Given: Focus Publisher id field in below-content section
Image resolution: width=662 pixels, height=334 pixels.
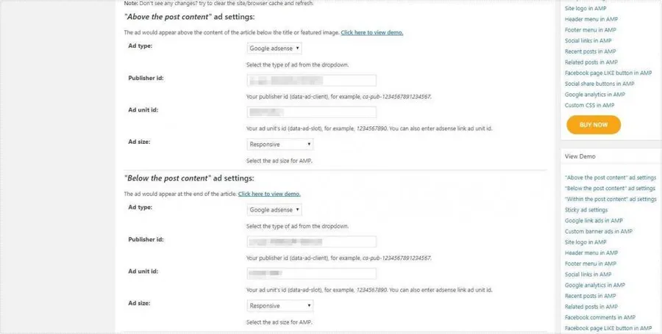Looking at the screenshot, I should 311,242.
